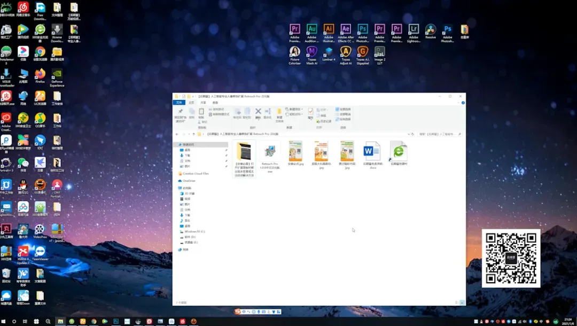Expand the ribbon help chevron

[458, 102]
